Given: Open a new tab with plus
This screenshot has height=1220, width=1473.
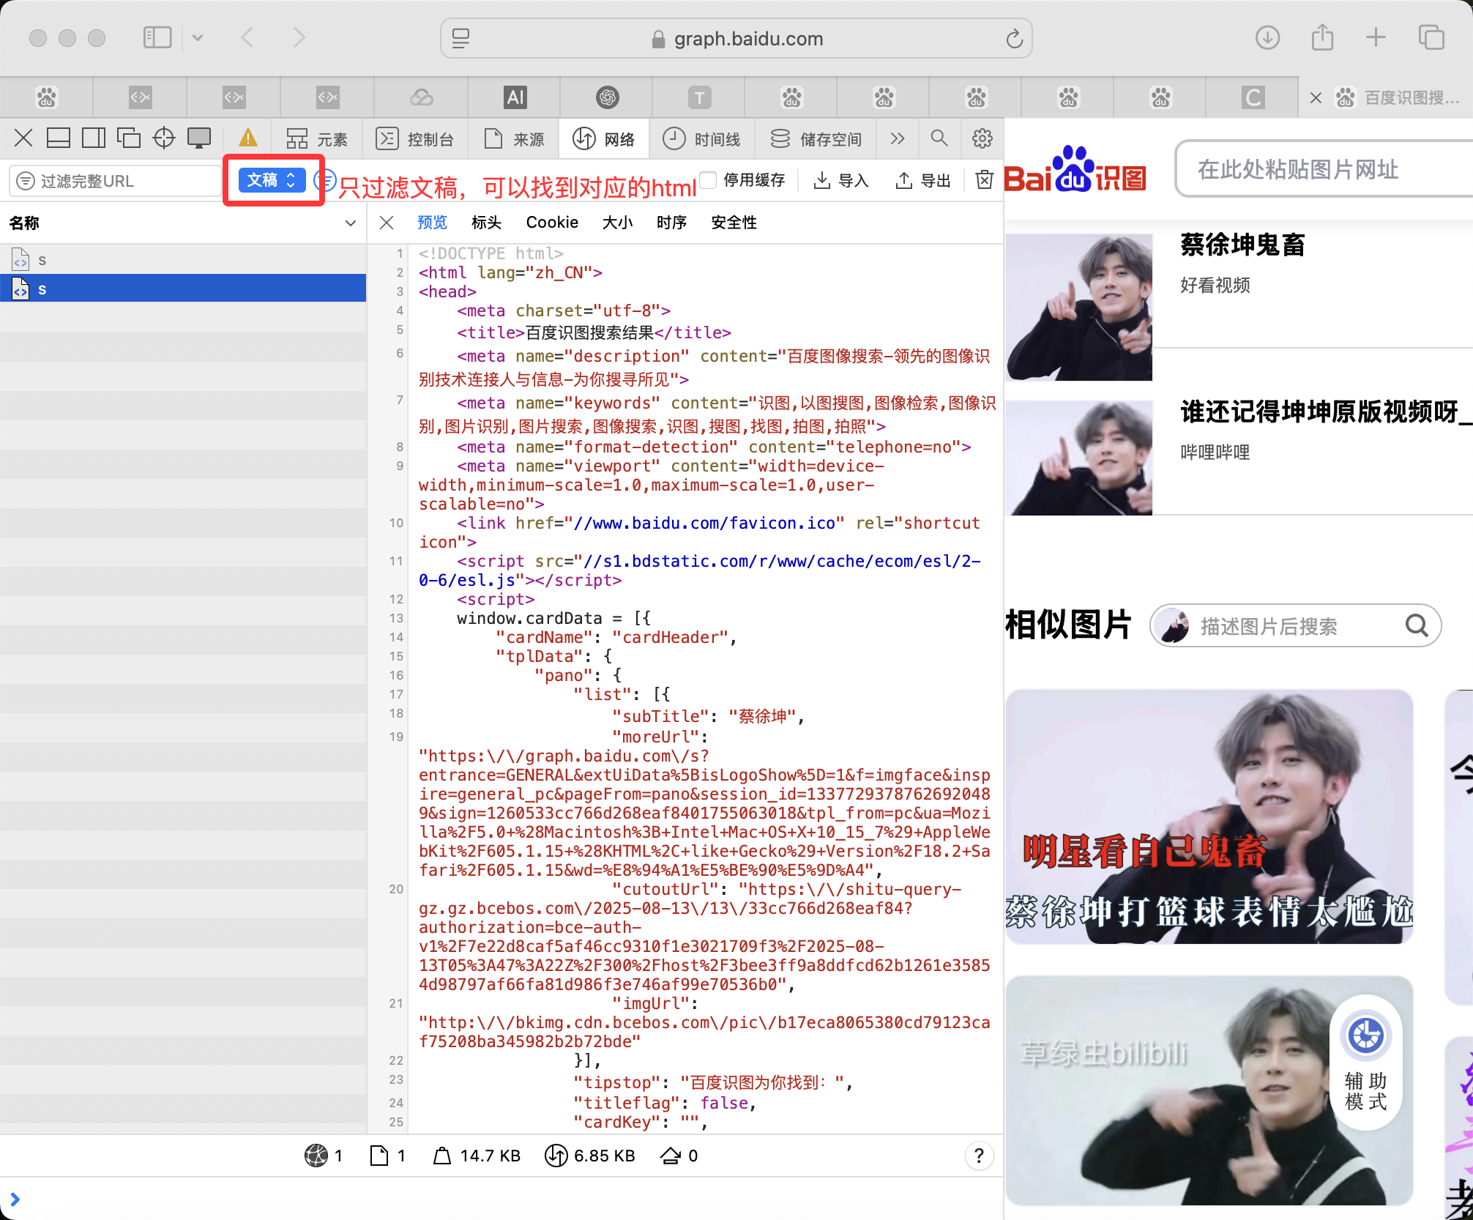Looking at the screenshot, I should [x=1376, y=38].
